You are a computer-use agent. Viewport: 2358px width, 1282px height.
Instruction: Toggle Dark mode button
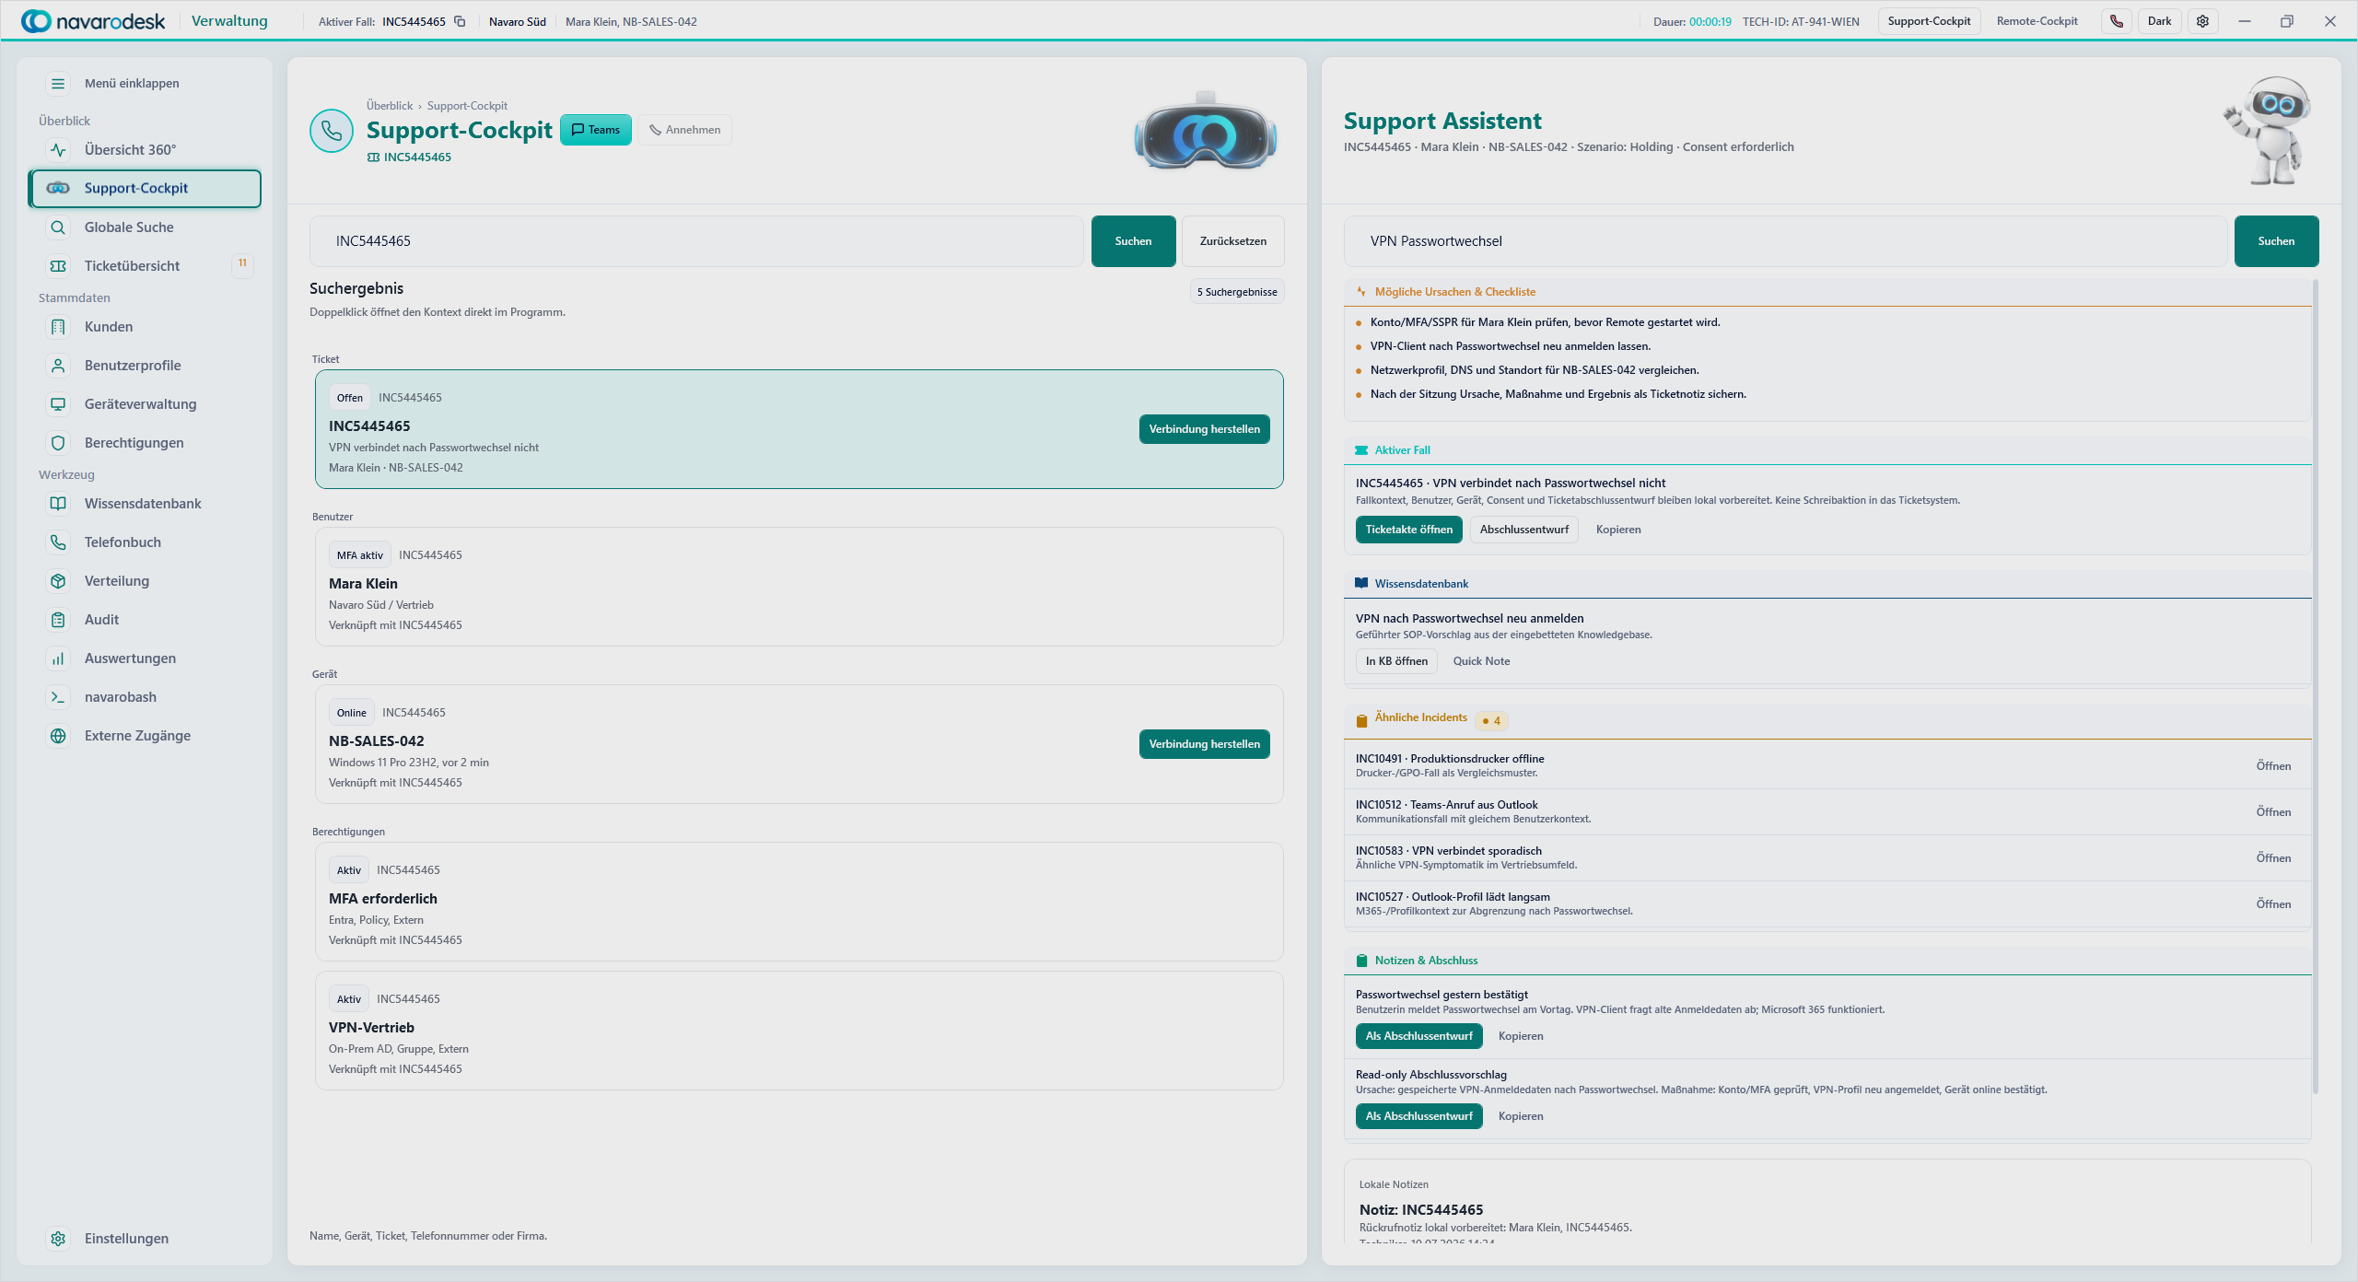point(2159,21)
